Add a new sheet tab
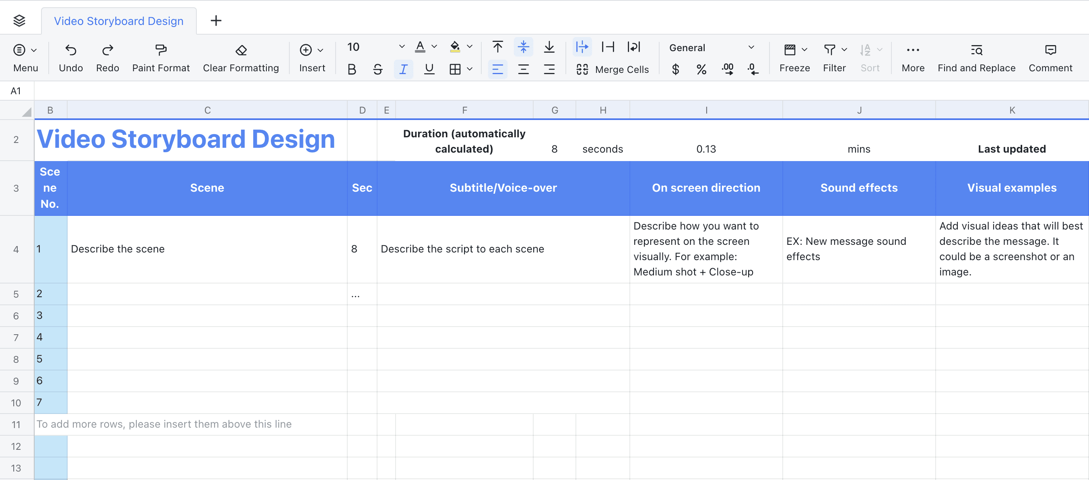The width and height of the screenshot is (1089, 480). click(x=216, y=21)
